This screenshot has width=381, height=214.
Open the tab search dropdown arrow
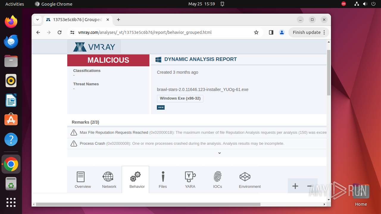[x=37, y=20]
